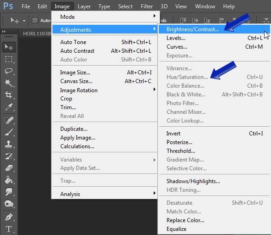271x235 pixels.
Task: Open the Window menu
Action: [x=205, y=6]
